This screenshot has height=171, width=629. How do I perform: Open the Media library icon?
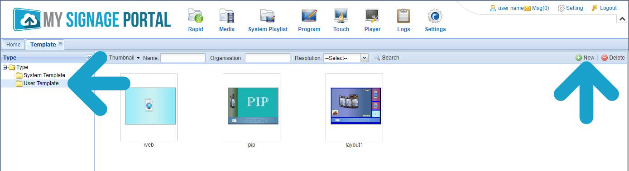(227, 16)
